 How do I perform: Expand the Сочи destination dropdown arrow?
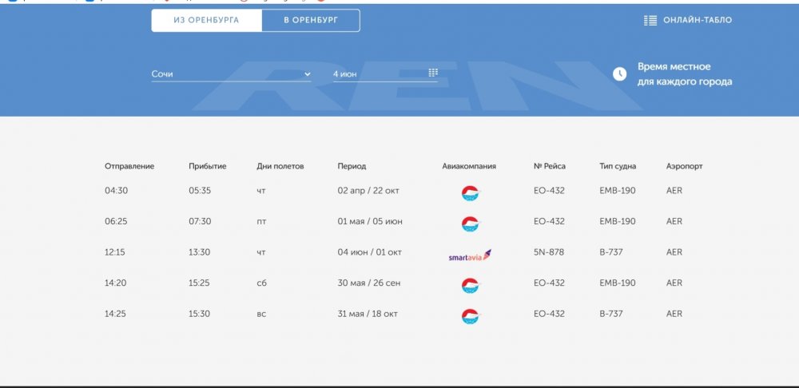[307, 74]
